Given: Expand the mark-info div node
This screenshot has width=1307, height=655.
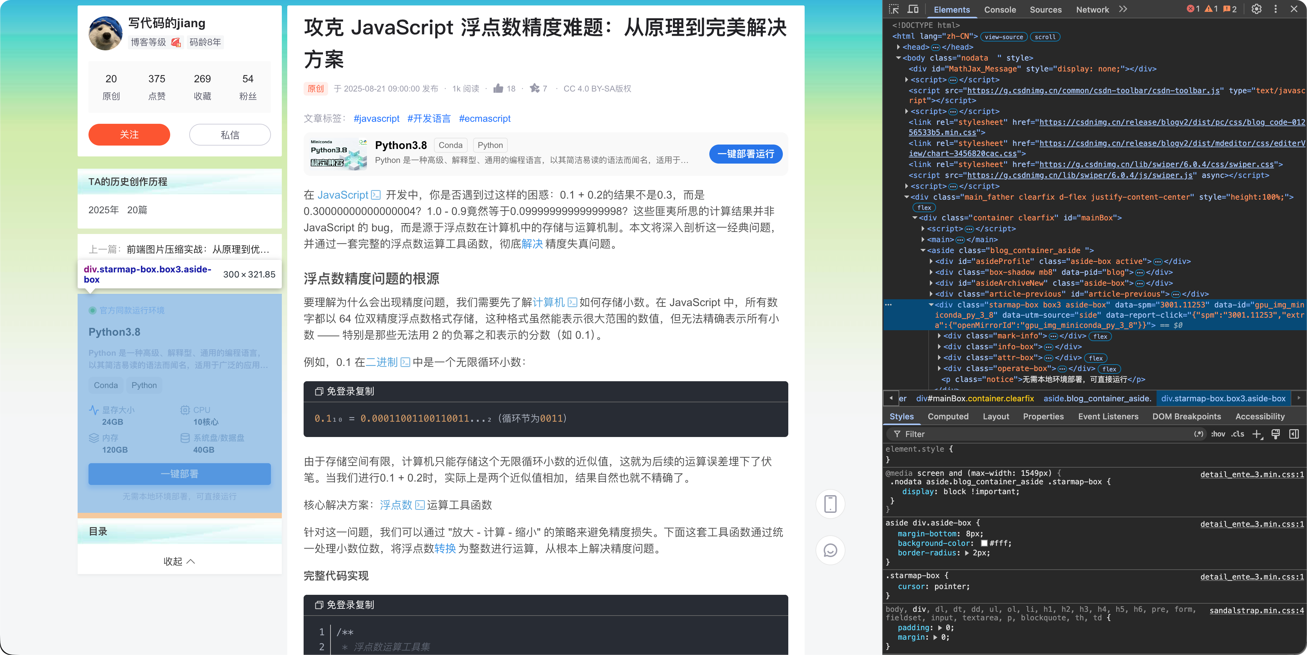Looking at the screenshot, I should click(940, 336).
